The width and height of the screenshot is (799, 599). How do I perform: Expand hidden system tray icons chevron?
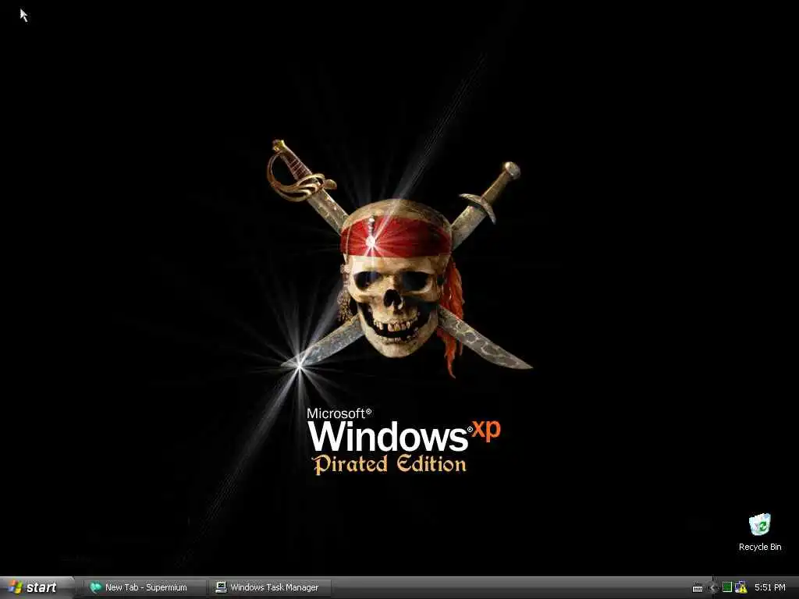(712, 588)
